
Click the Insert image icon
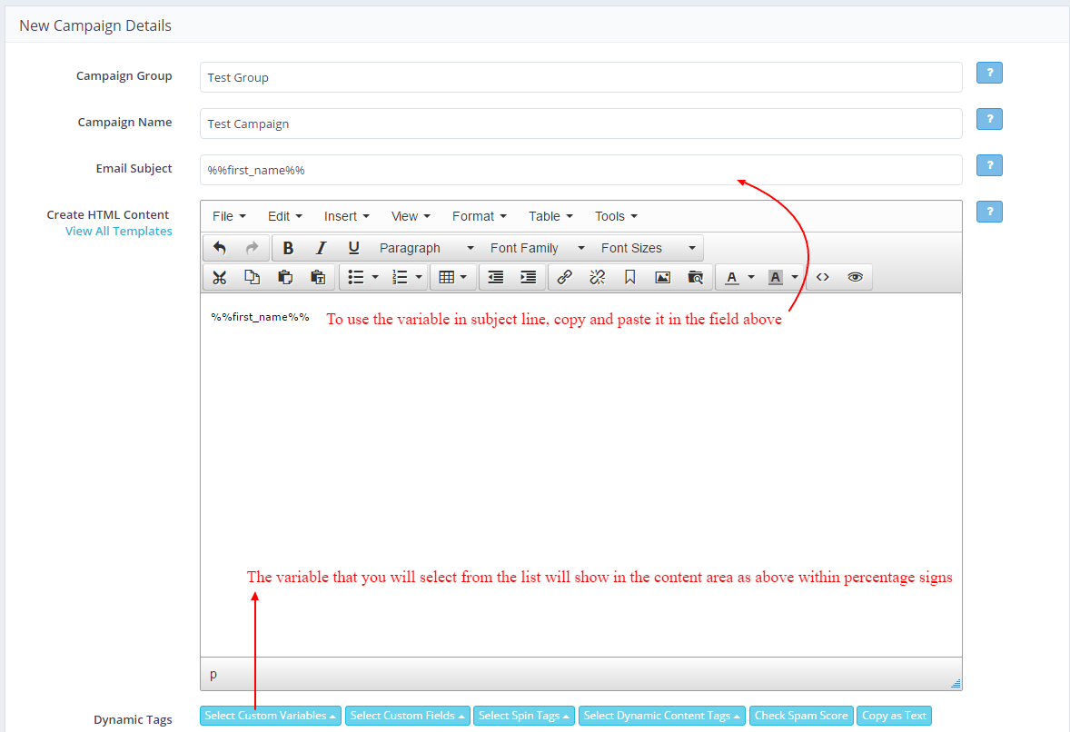662,277
